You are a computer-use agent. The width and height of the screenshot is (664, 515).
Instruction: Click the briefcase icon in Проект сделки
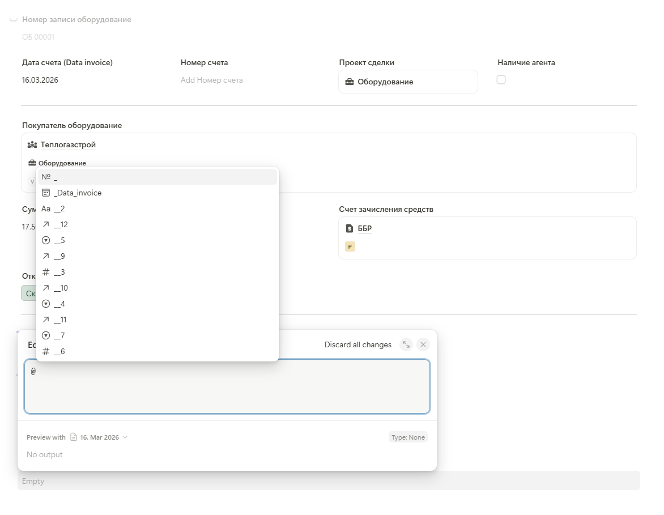pos(350,82)
